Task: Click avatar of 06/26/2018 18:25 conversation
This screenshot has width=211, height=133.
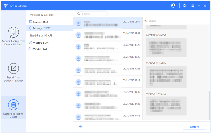Action: pos(78,47)
